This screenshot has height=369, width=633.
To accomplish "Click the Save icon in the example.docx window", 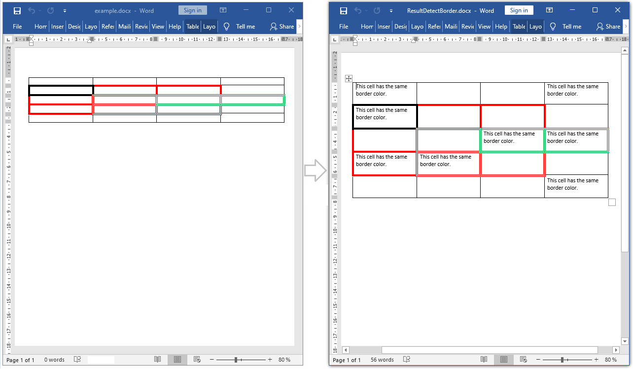I will [17, 10].
